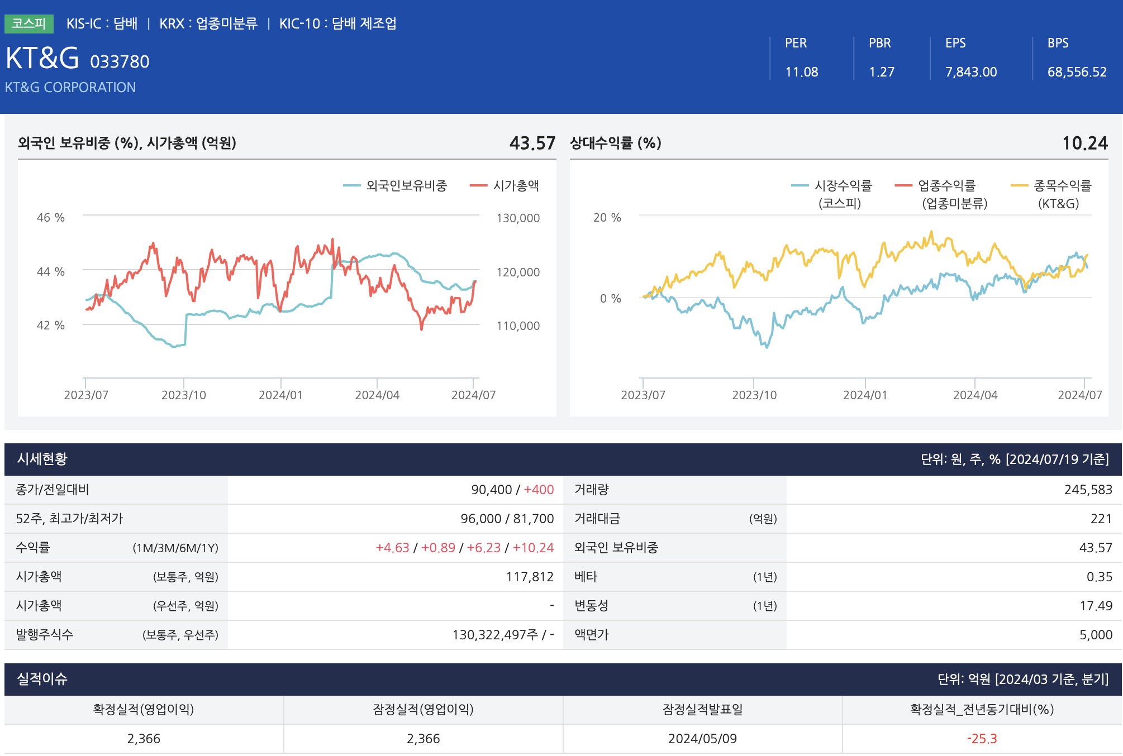The image size is (1123, 756).
Task: Click the KRX 업종미분류 label
Action: [208, 23]
